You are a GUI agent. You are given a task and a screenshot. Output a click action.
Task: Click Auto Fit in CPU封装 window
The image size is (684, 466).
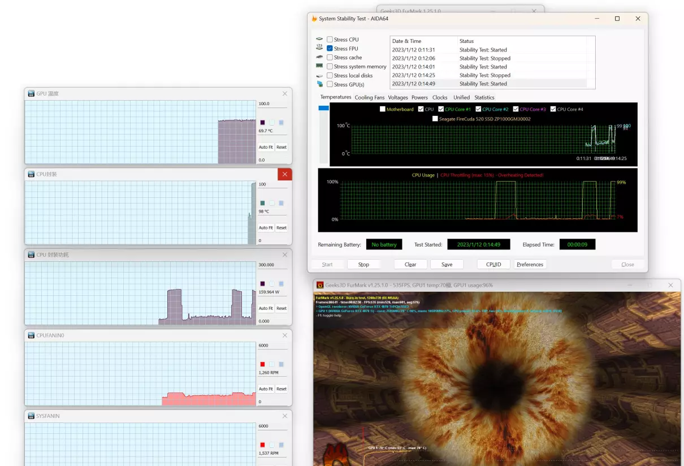266,228
